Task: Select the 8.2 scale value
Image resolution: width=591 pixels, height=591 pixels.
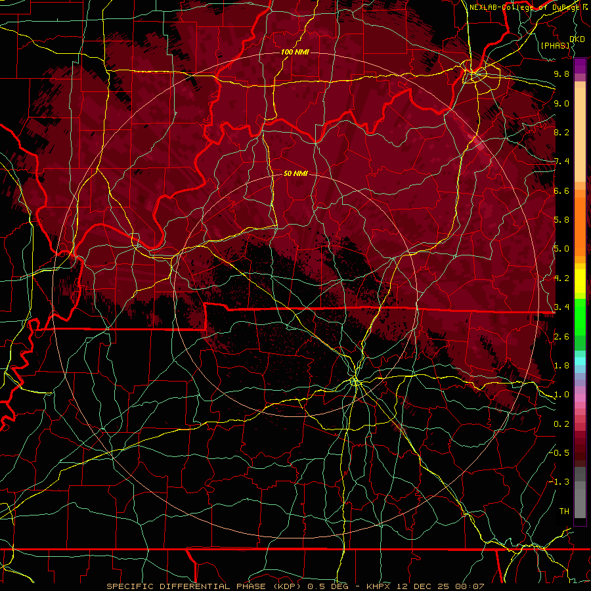Action: coord(561,132)
